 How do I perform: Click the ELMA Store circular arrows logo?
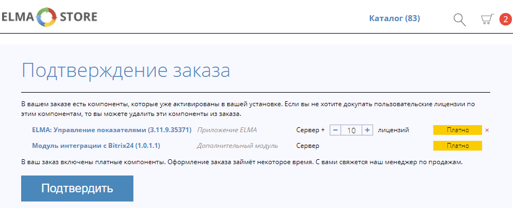coord(47,17)
